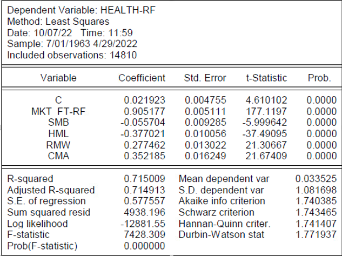Select the CMA t-Statistic value 21.67409

pyautogui.click(x=266, y=156)
